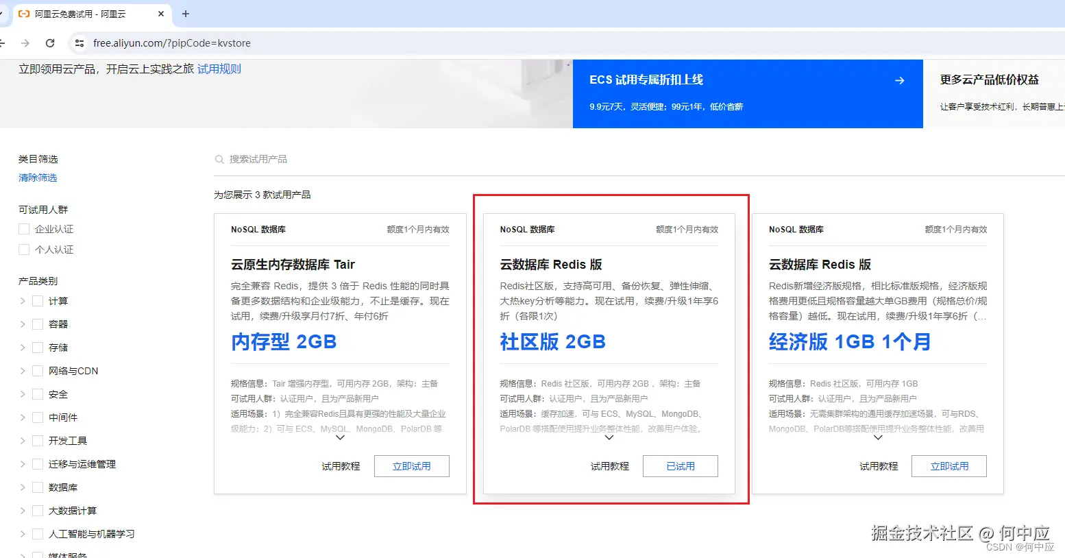Screen dimensions: 1065x558
Task: Click 立即试用 on the 经济版 1GB card
Action: [948, 465]
